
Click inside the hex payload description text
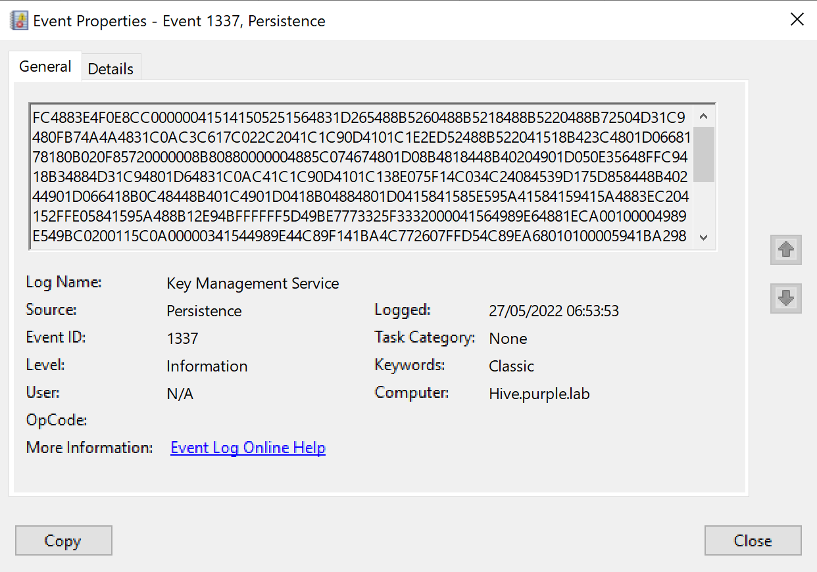[x=359, y=177]
